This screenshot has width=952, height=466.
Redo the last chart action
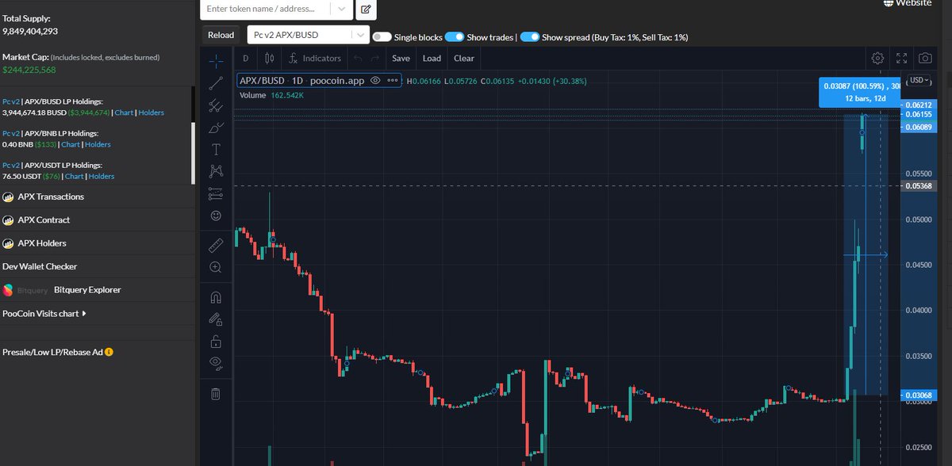tap(375, 58)
